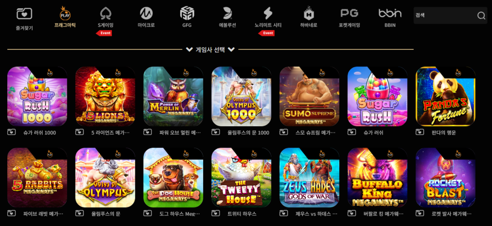
Task: Open the GFG provider icon
Action: click(x=187, y=13)
